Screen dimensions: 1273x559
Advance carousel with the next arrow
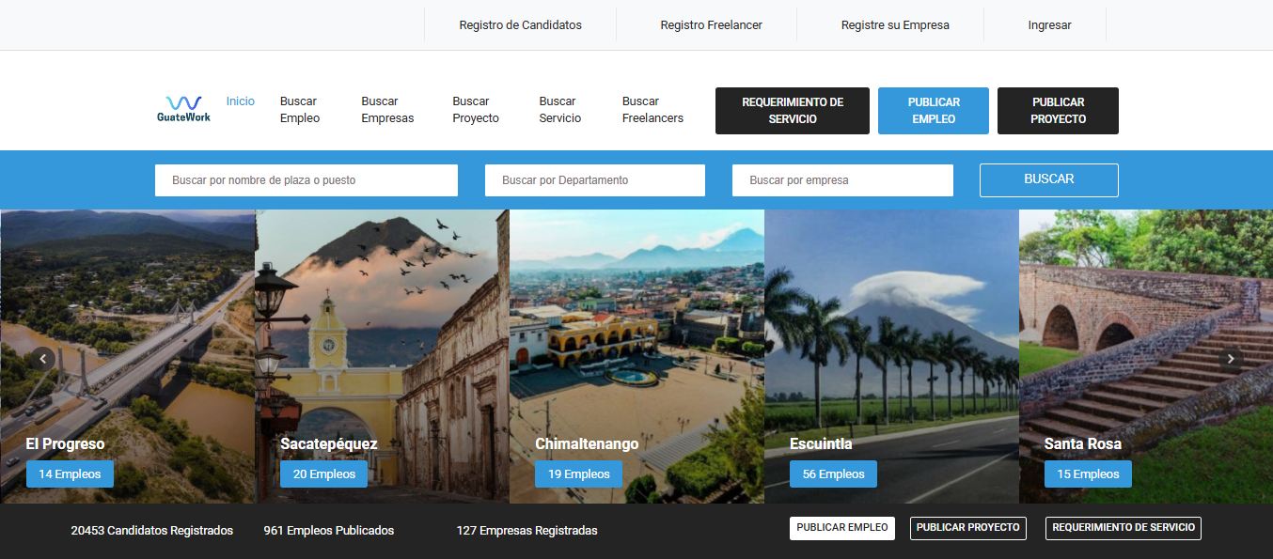coord(1231,358)
